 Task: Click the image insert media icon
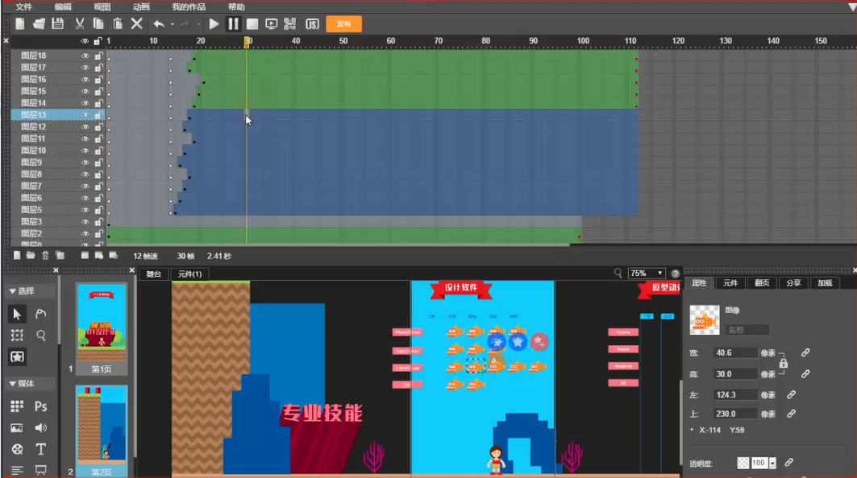tap(17, 428)
